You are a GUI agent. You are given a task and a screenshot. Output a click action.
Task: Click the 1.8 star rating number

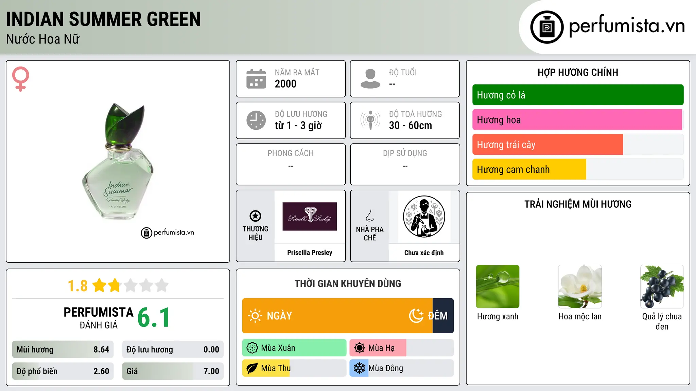click(x=77, y=286)
